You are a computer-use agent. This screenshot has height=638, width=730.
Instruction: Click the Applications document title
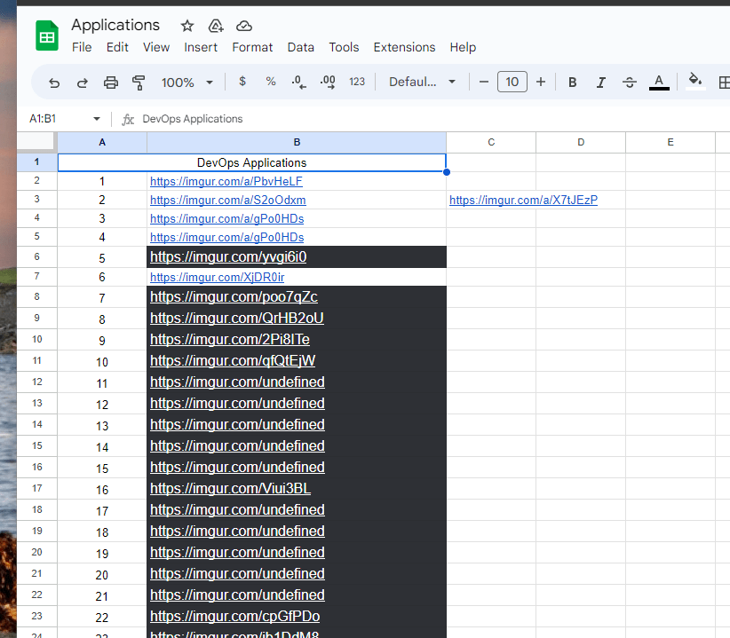point(115,25)
